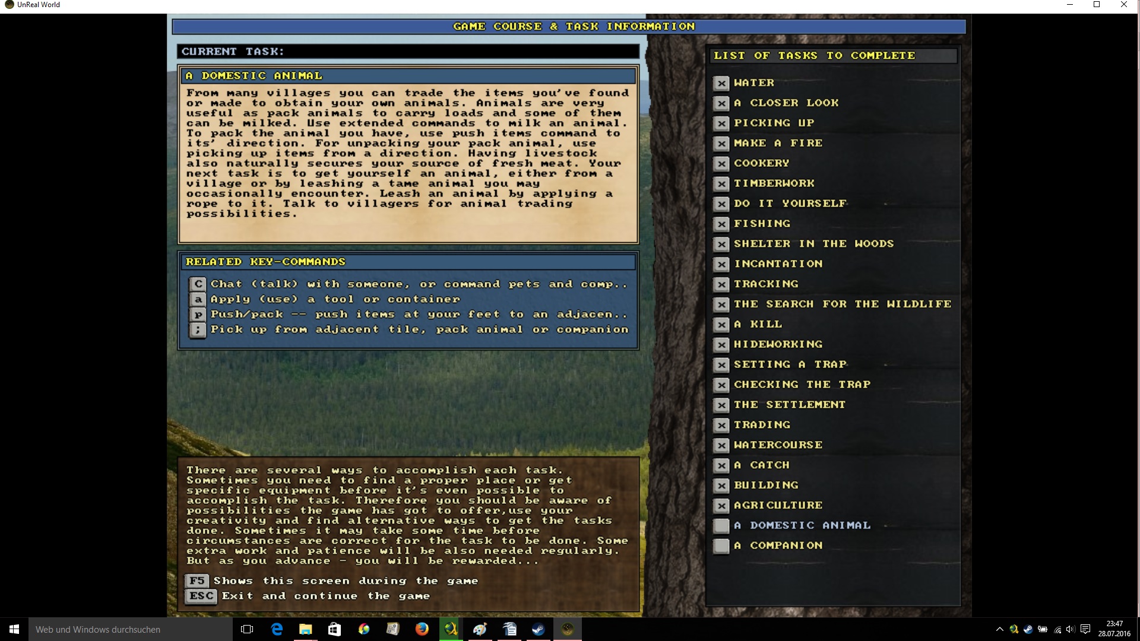Toggle the FISHING task checkbox
Screen dimensions: 1140x641
[x=721, y=224]
